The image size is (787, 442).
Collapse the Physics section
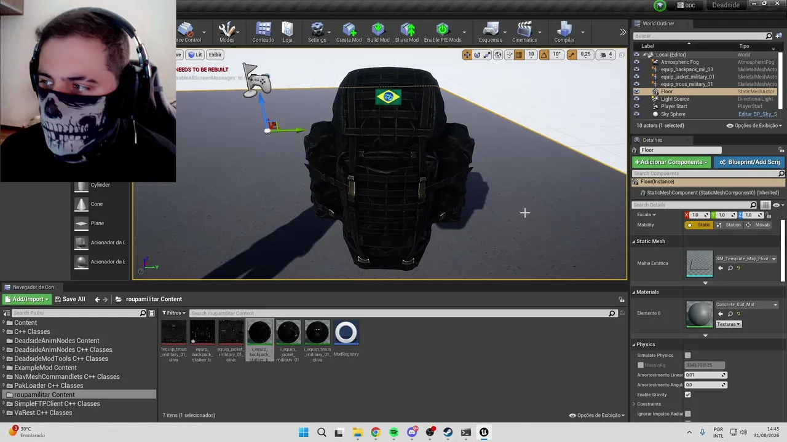634,344
